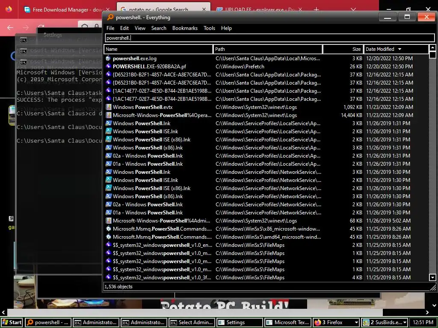Click the 68 KB size cell
Screen dimensions: 438x328
(356, 221)
